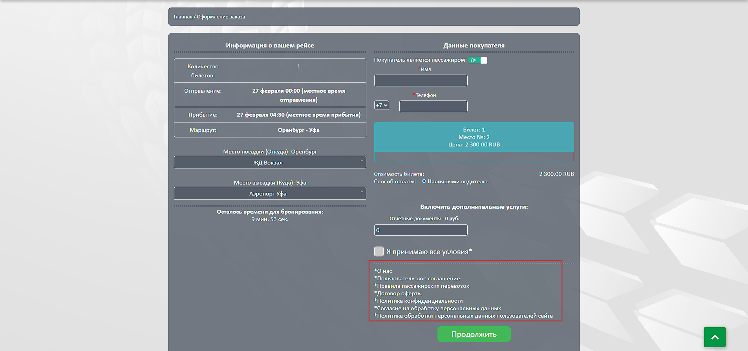
Task: Open Правила пассажирских перевозок link
Action: tap(423, 286)
